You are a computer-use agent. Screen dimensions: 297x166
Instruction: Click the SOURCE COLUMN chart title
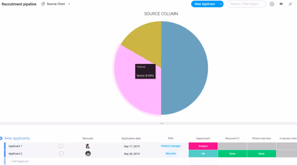tap(161, 14)
